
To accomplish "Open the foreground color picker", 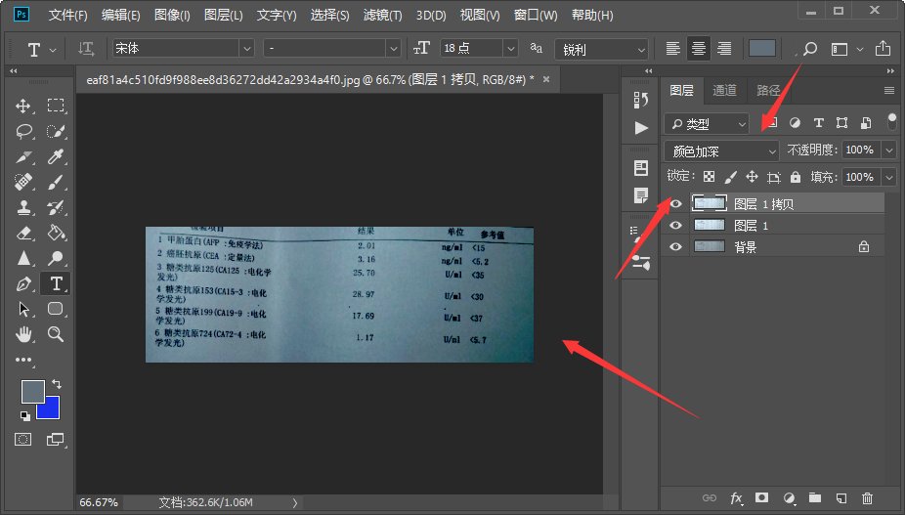I will 31,391.
